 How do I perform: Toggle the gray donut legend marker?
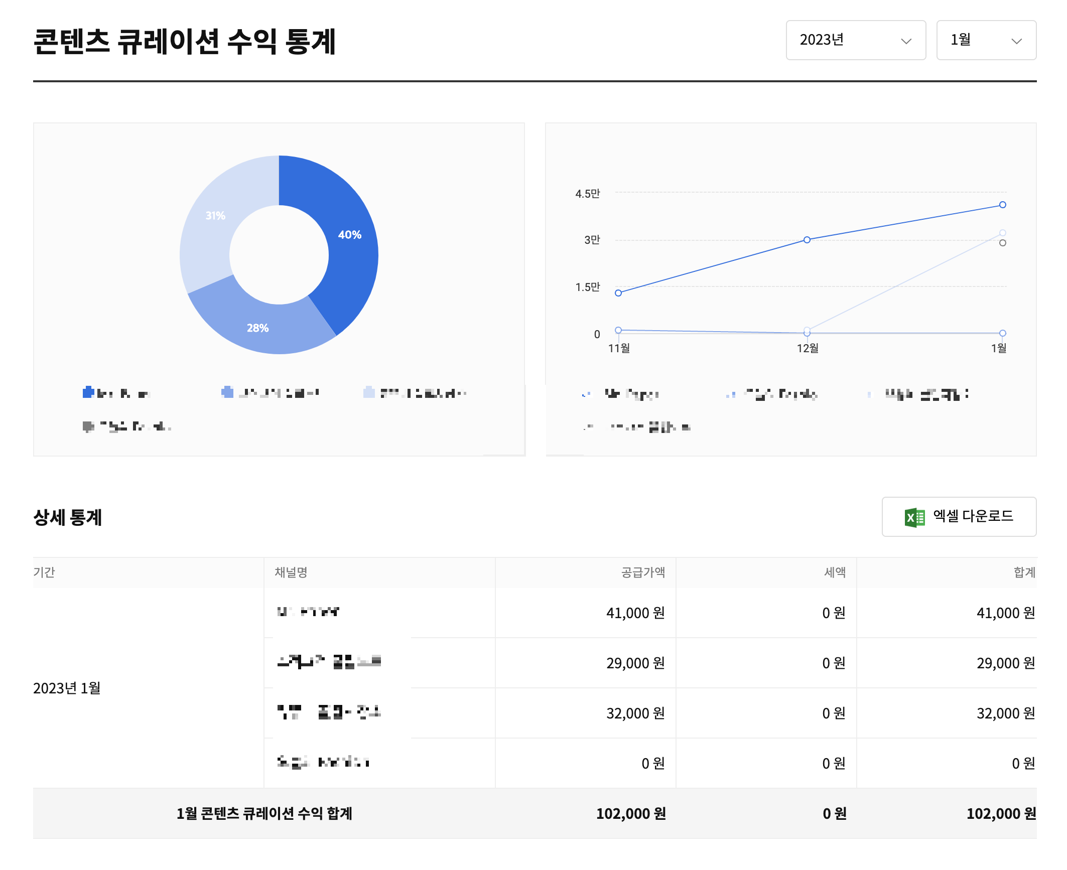(x=88, y=426)
